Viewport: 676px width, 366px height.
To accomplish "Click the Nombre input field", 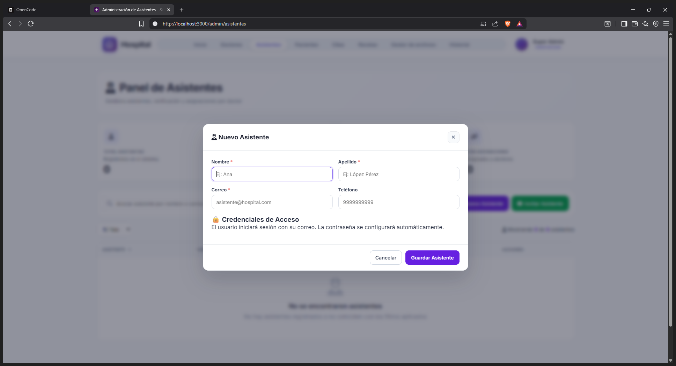I will (272, 174).
